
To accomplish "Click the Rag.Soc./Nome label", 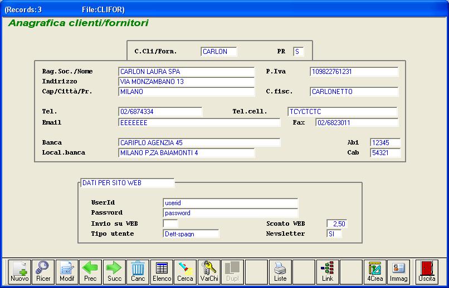I will 67,71.
